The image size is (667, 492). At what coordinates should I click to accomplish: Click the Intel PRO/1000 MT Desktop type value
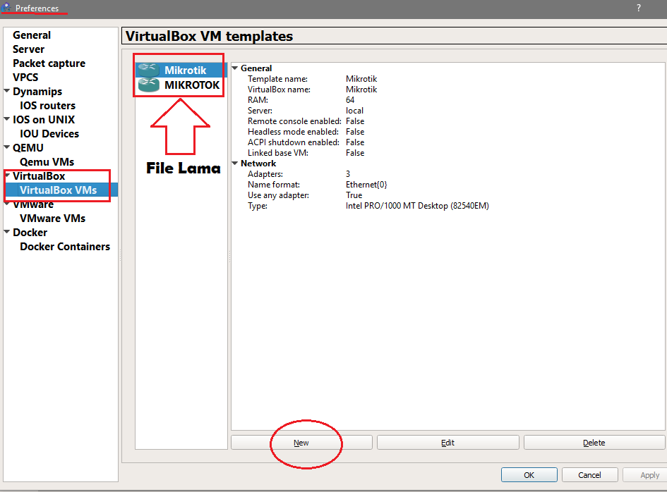point(417,206)
